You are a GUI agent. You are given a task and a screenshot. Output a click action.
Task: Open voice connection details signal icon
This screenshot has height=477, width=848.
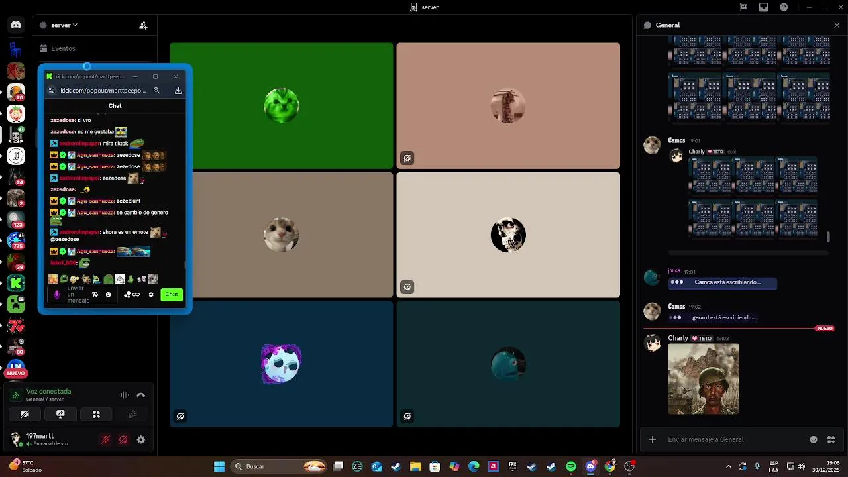point(16,395)
